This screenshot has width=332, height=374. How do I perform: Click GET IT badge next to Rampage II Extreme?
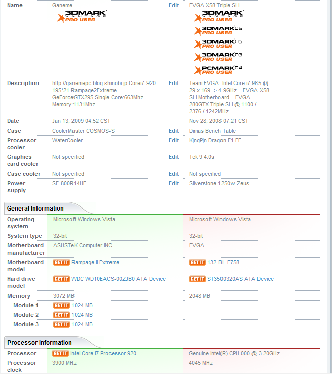tap(61, 262)
